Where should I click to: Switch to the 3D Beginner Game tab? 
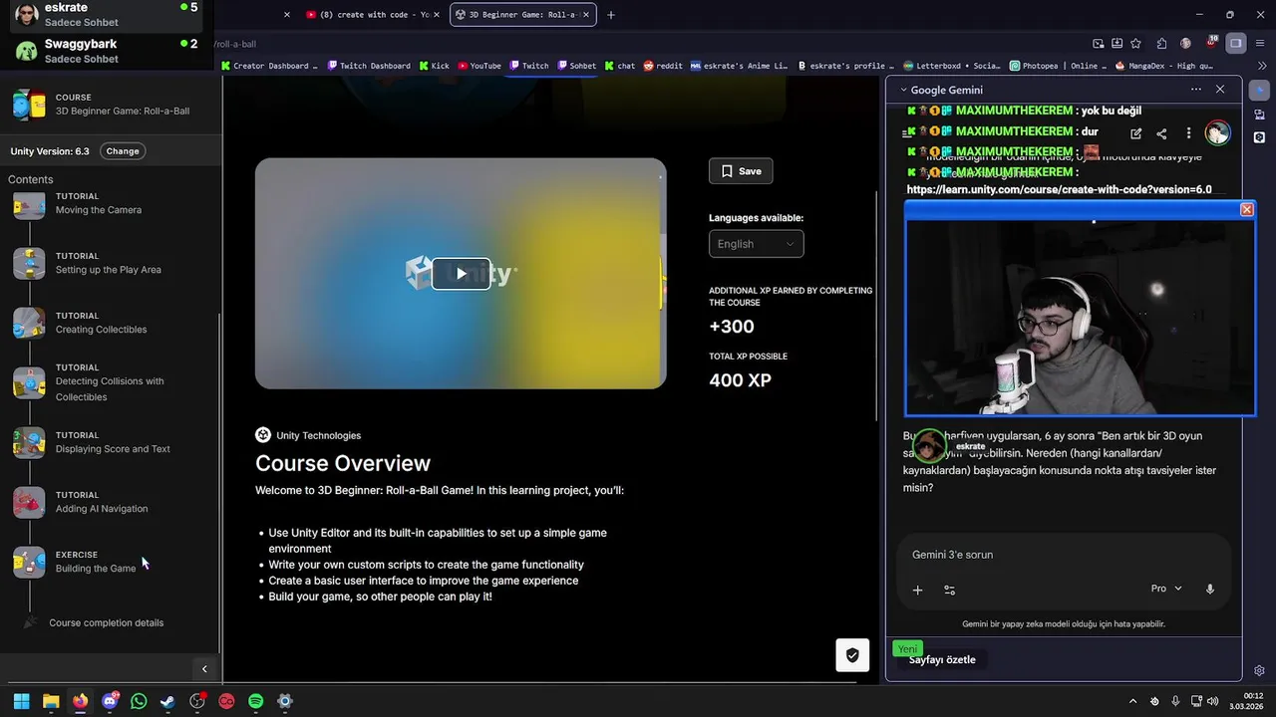tap(521, 15)
